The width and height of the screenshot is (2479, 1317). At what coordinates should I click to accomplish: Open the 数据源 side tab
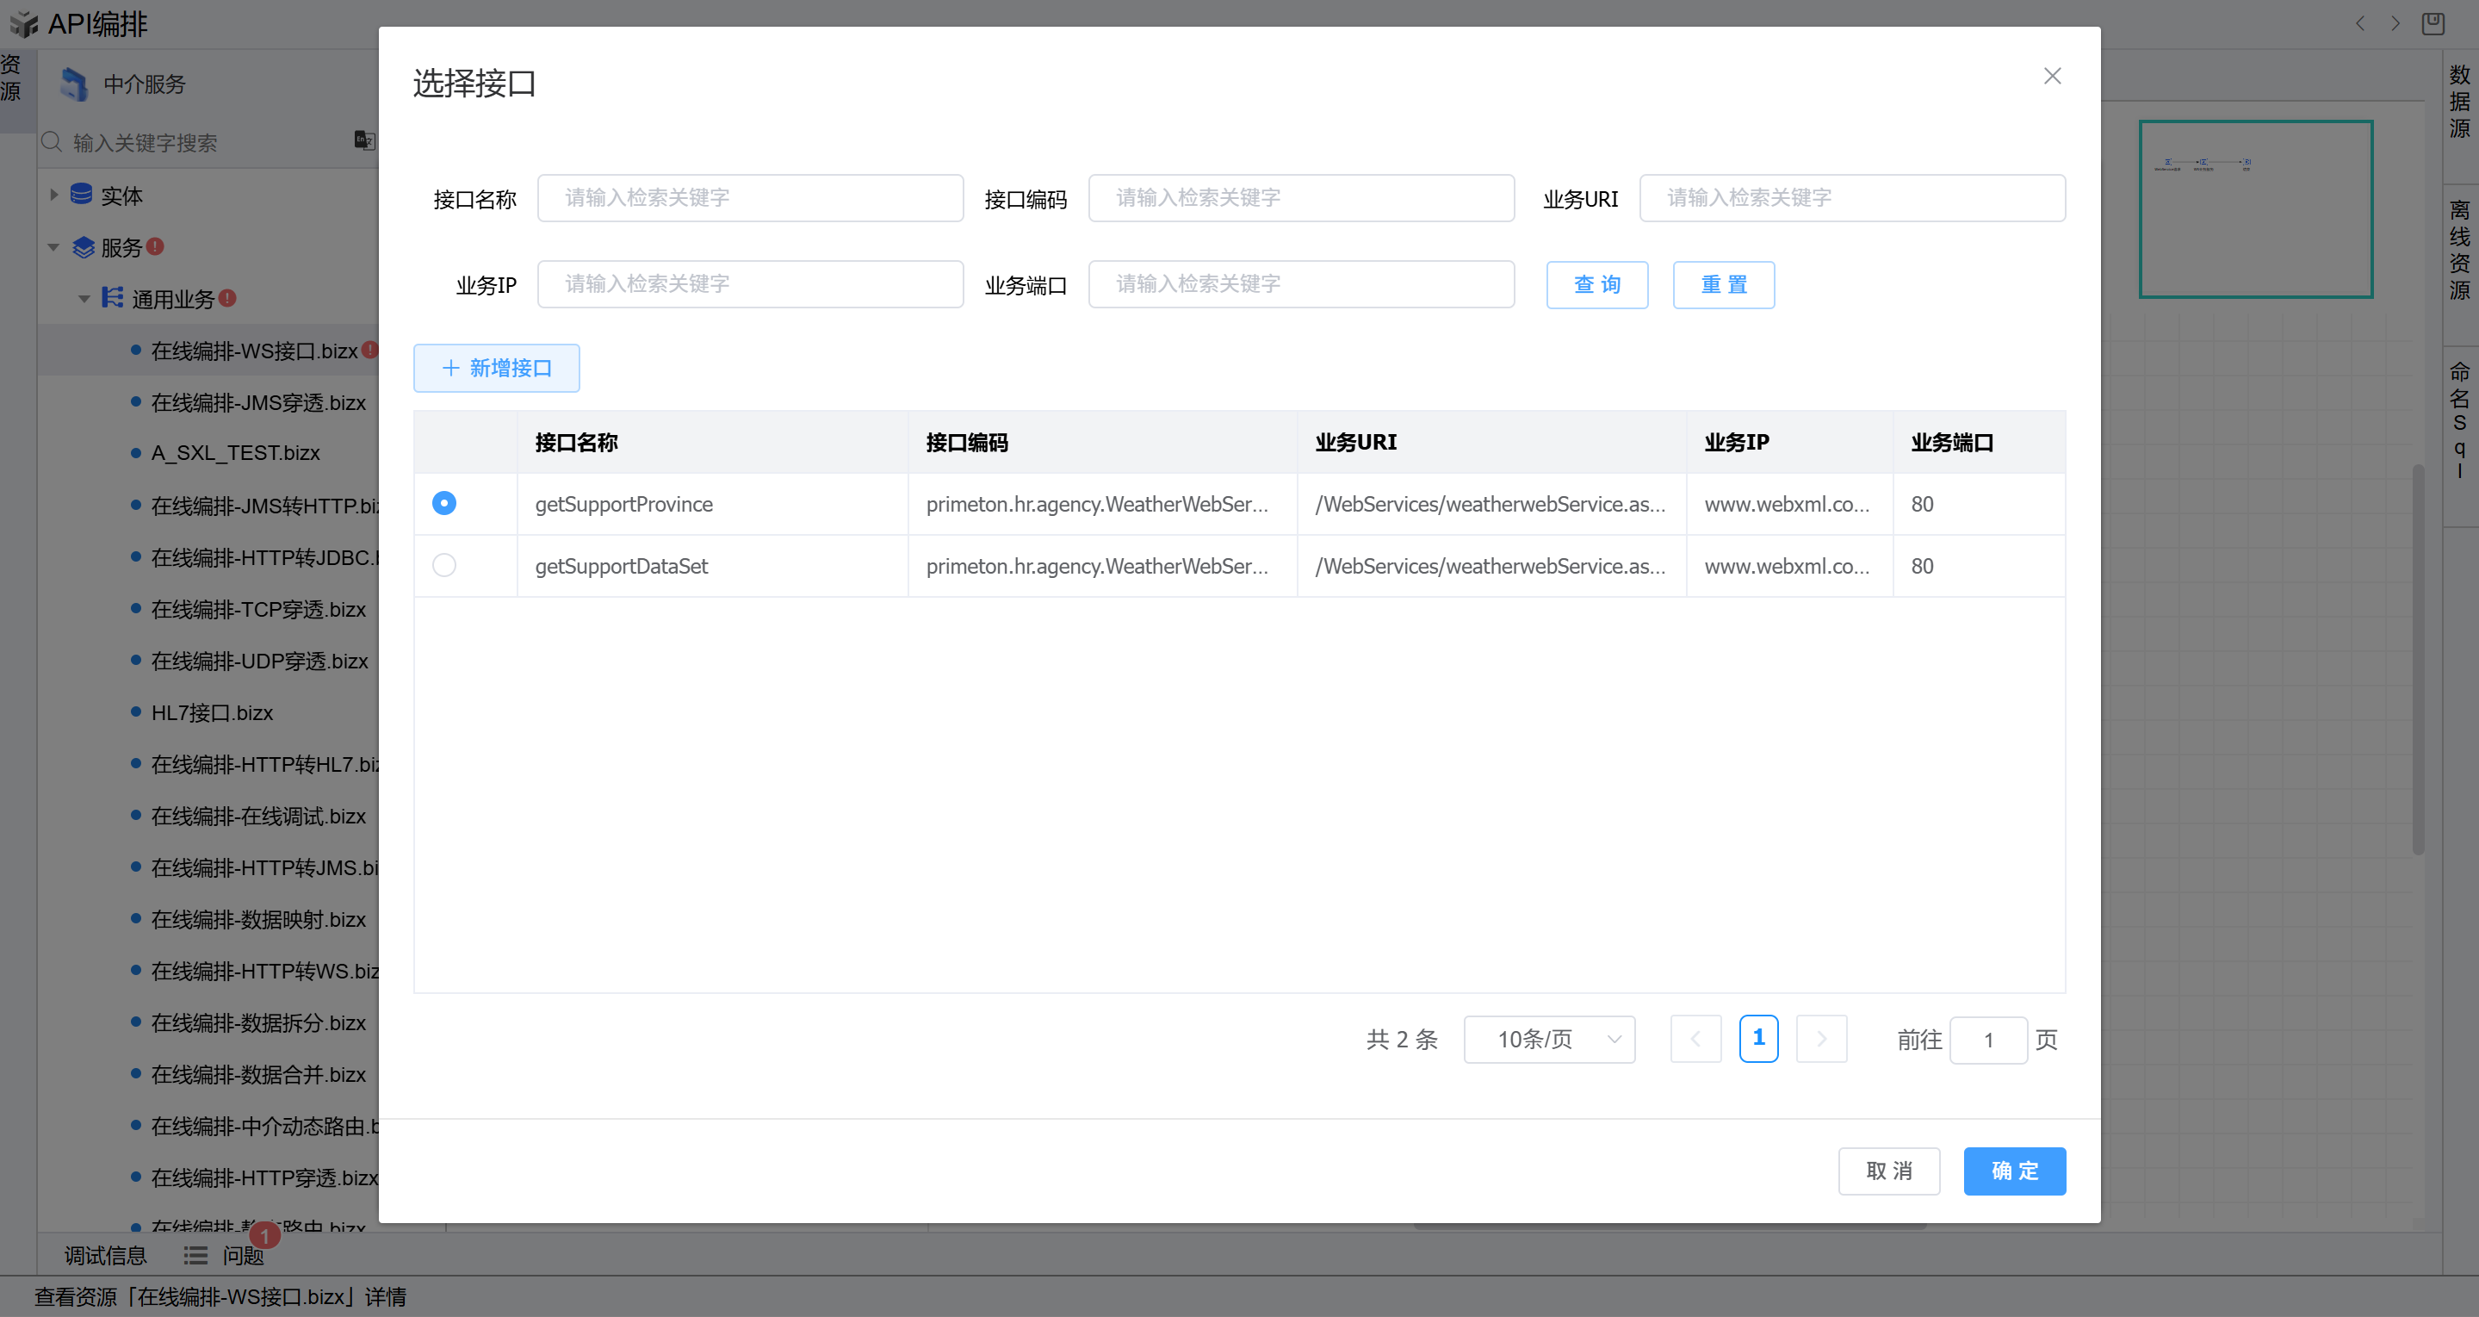pos(2459,102)
